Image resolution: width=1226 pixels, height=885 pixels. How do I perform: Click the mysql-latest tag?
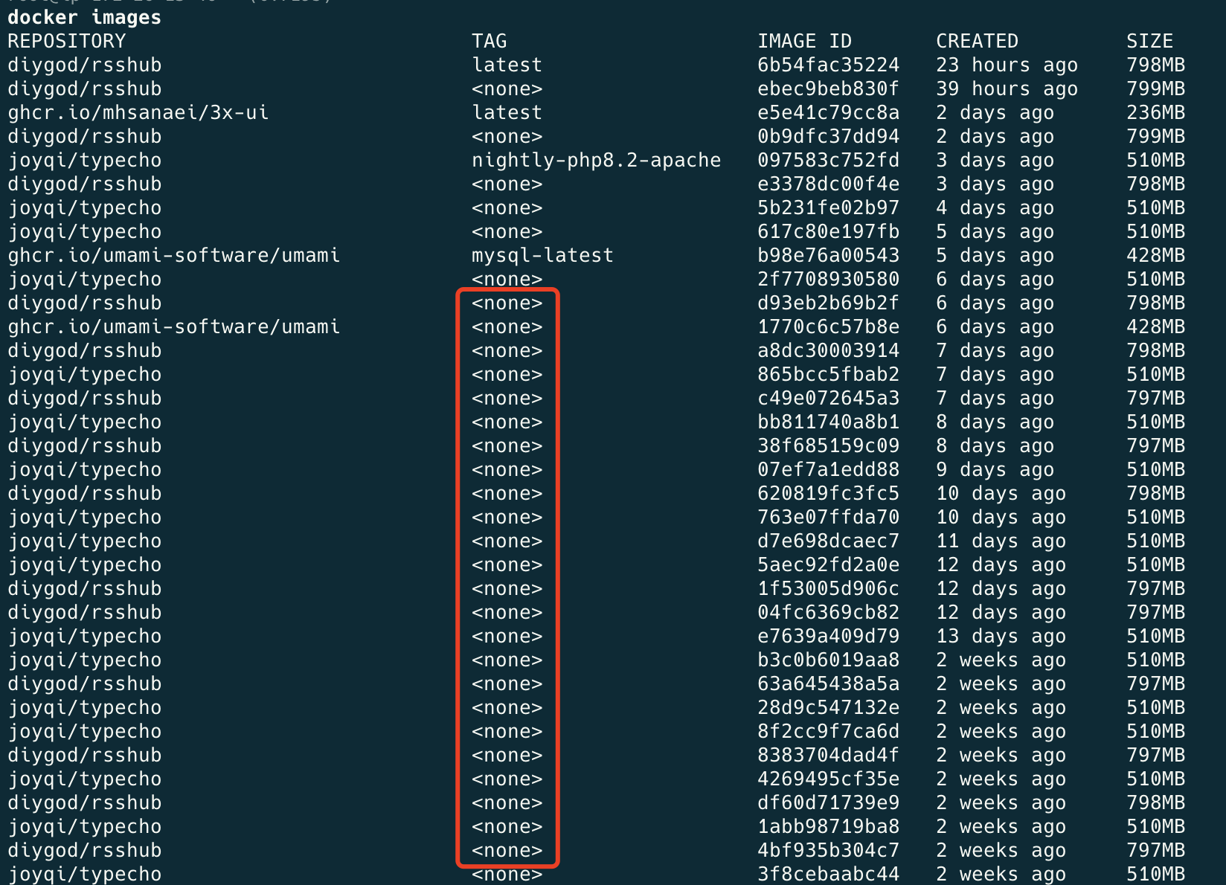click(543, 255)
